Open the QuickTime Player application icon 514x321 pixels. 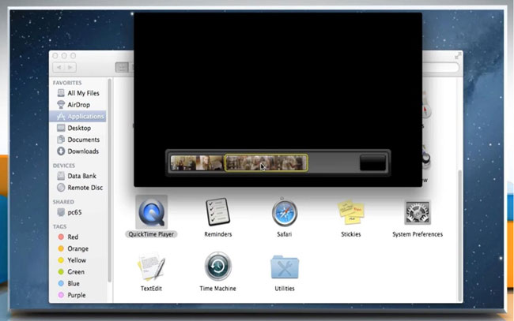(x=152, y=212)
